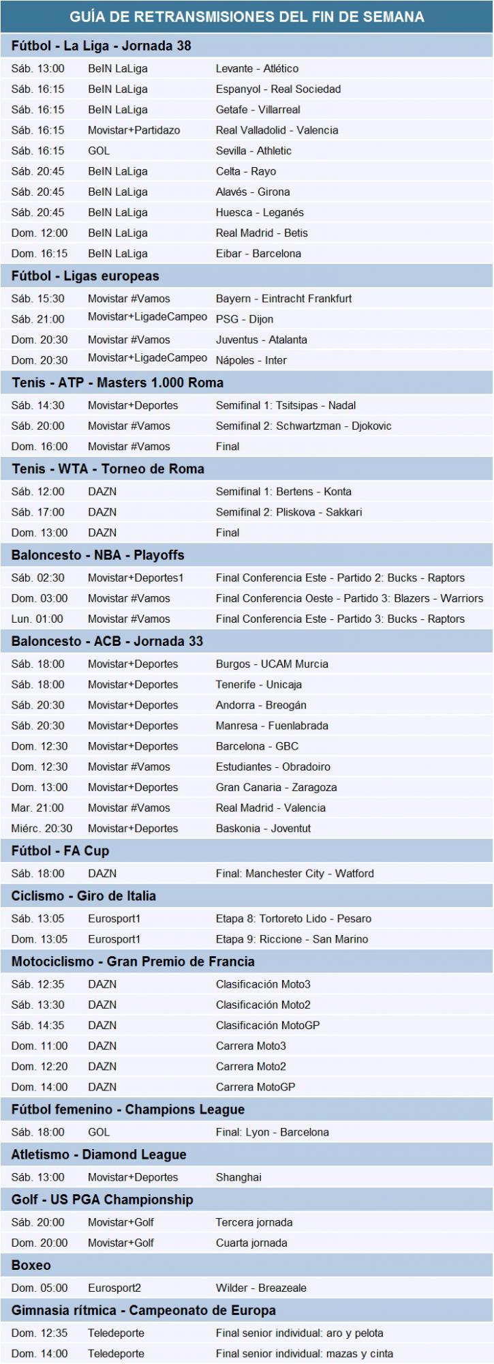
Task: Click the Eibar - Barcelona match entry
Action: tap(258, 254)
